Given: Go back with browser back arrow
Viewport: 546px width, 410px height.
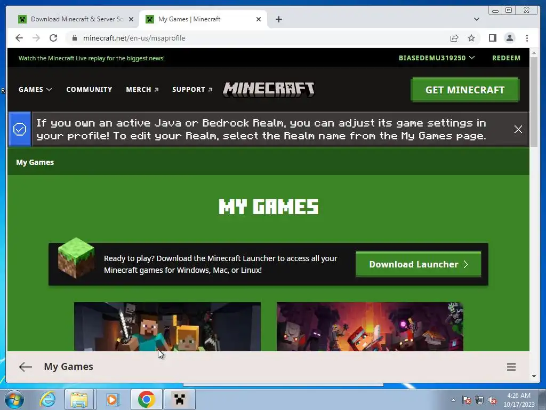Looking at the screenshot, I should click(19, 38).
